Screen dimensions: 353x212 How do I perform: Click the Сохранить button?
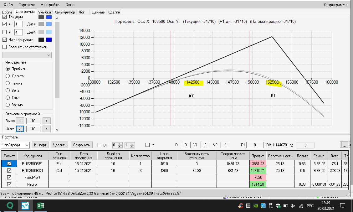(81, 145)
